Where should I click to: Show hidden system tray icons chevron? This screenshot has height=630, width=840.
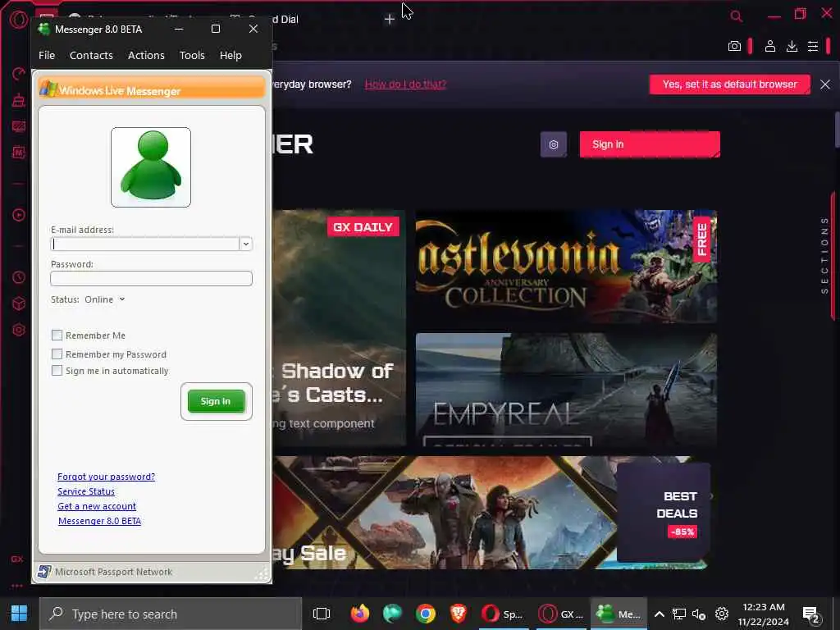coord(660,614)
